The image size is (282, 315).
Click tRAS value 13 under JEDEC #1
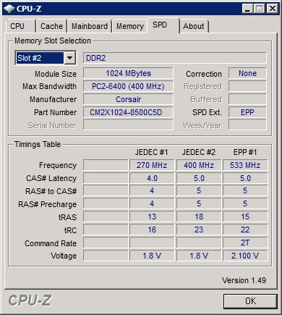point(152,217)
